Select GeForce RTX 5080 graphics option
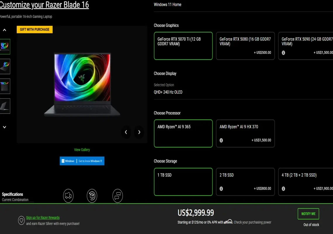333x234 pixels. click(245, 46)
